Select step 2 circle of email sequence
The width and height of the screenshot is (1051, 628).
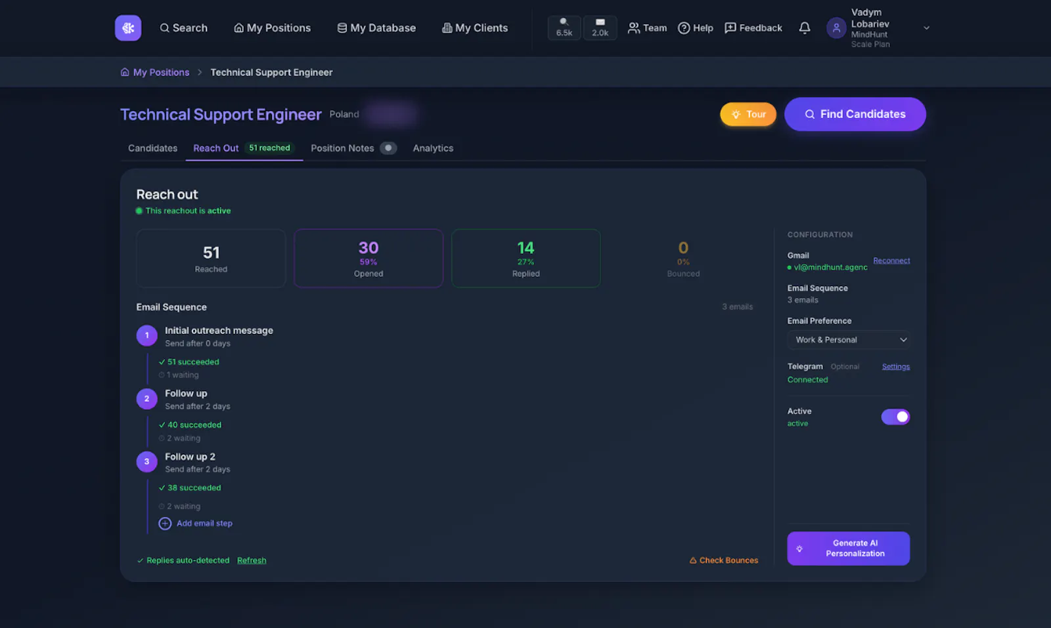point(146,398)
